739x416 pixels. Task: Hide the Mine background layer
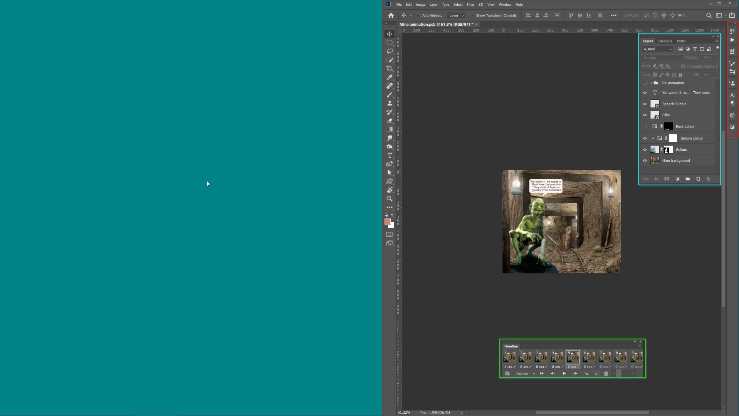(645, 161)
